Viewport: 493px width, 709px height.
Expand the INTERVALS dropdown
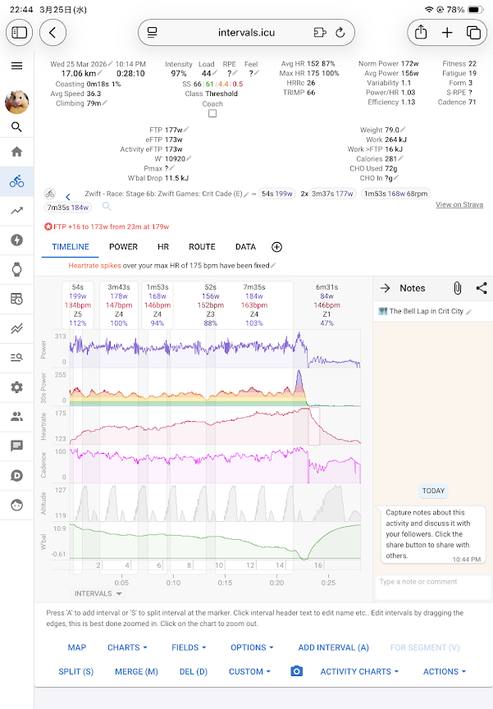pos(98,593)
